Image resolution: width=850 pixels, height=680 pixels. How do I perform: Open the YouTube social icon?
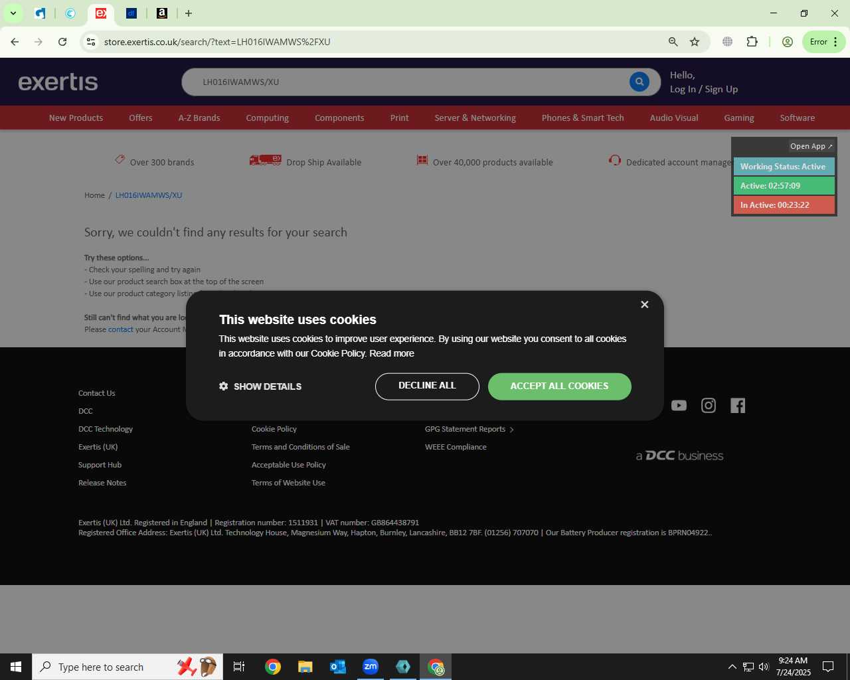(679, 405)
